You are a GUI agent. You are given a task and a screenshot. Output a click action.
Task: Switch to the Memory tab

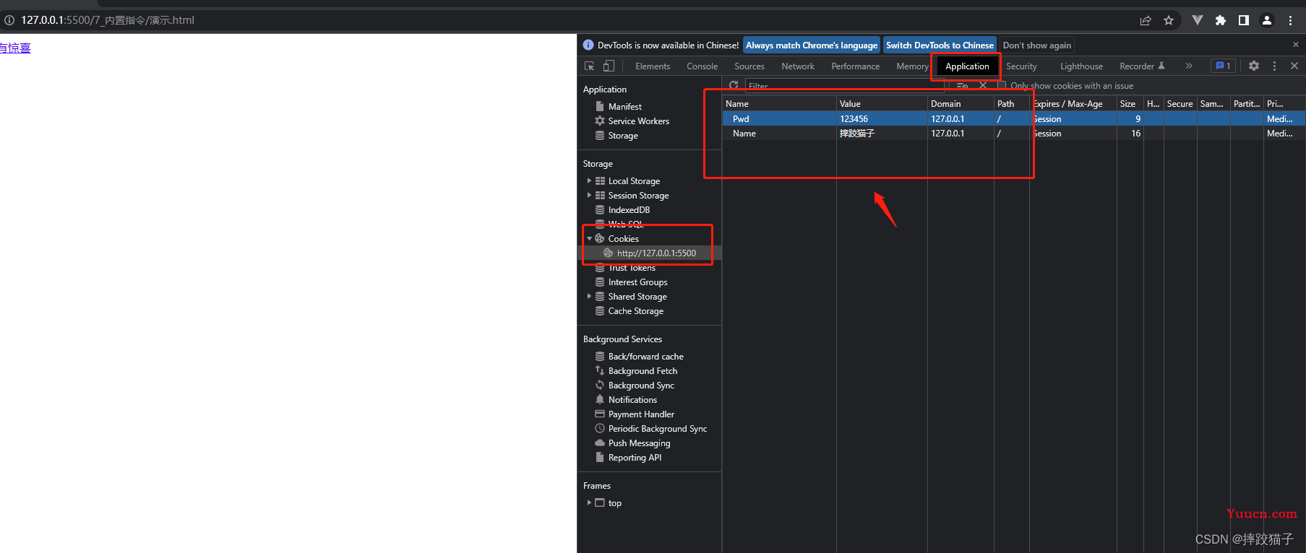912,66
